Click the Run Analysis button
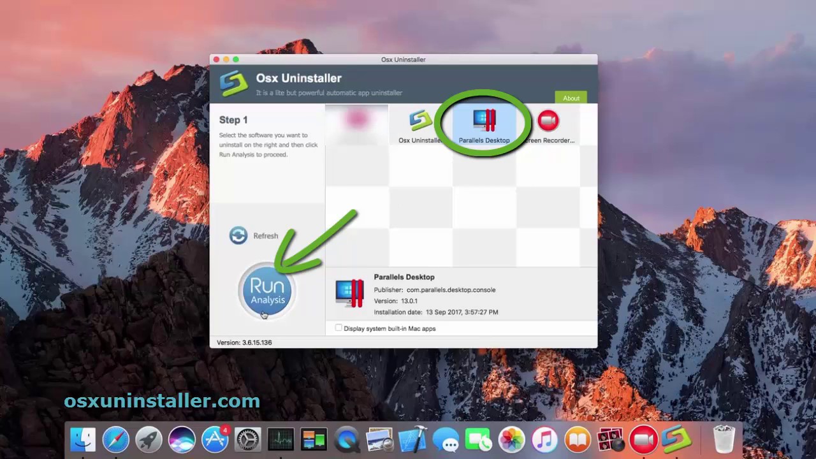 click(x=266, y=291)
